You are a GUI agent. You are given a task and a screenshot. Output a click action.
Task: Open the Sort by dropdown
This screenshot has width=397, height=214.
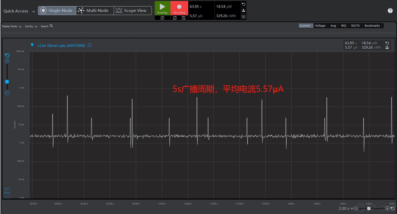tap(31, 26)
